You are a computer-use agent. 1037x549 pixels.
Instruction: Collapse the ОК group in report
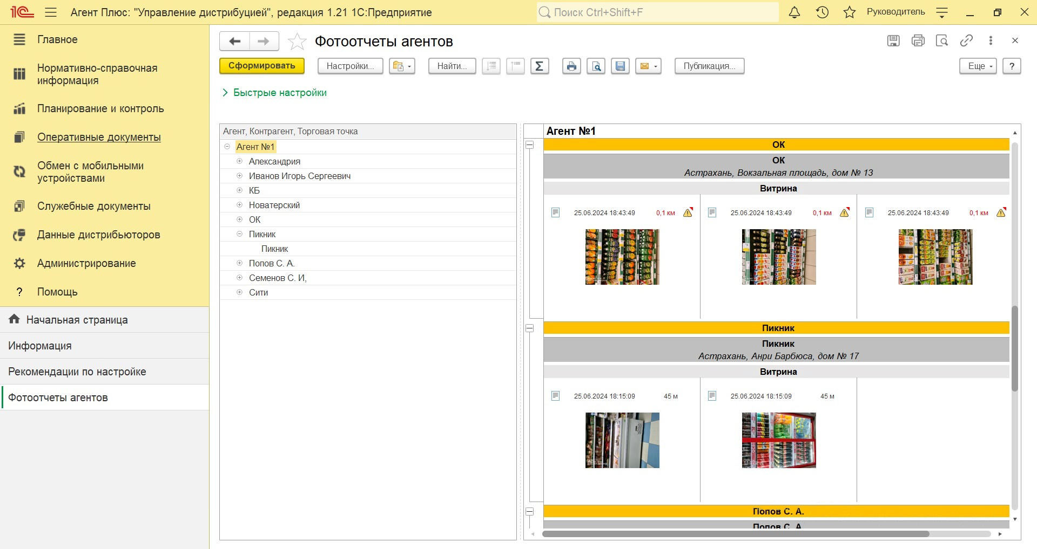(x=530, y=145)
